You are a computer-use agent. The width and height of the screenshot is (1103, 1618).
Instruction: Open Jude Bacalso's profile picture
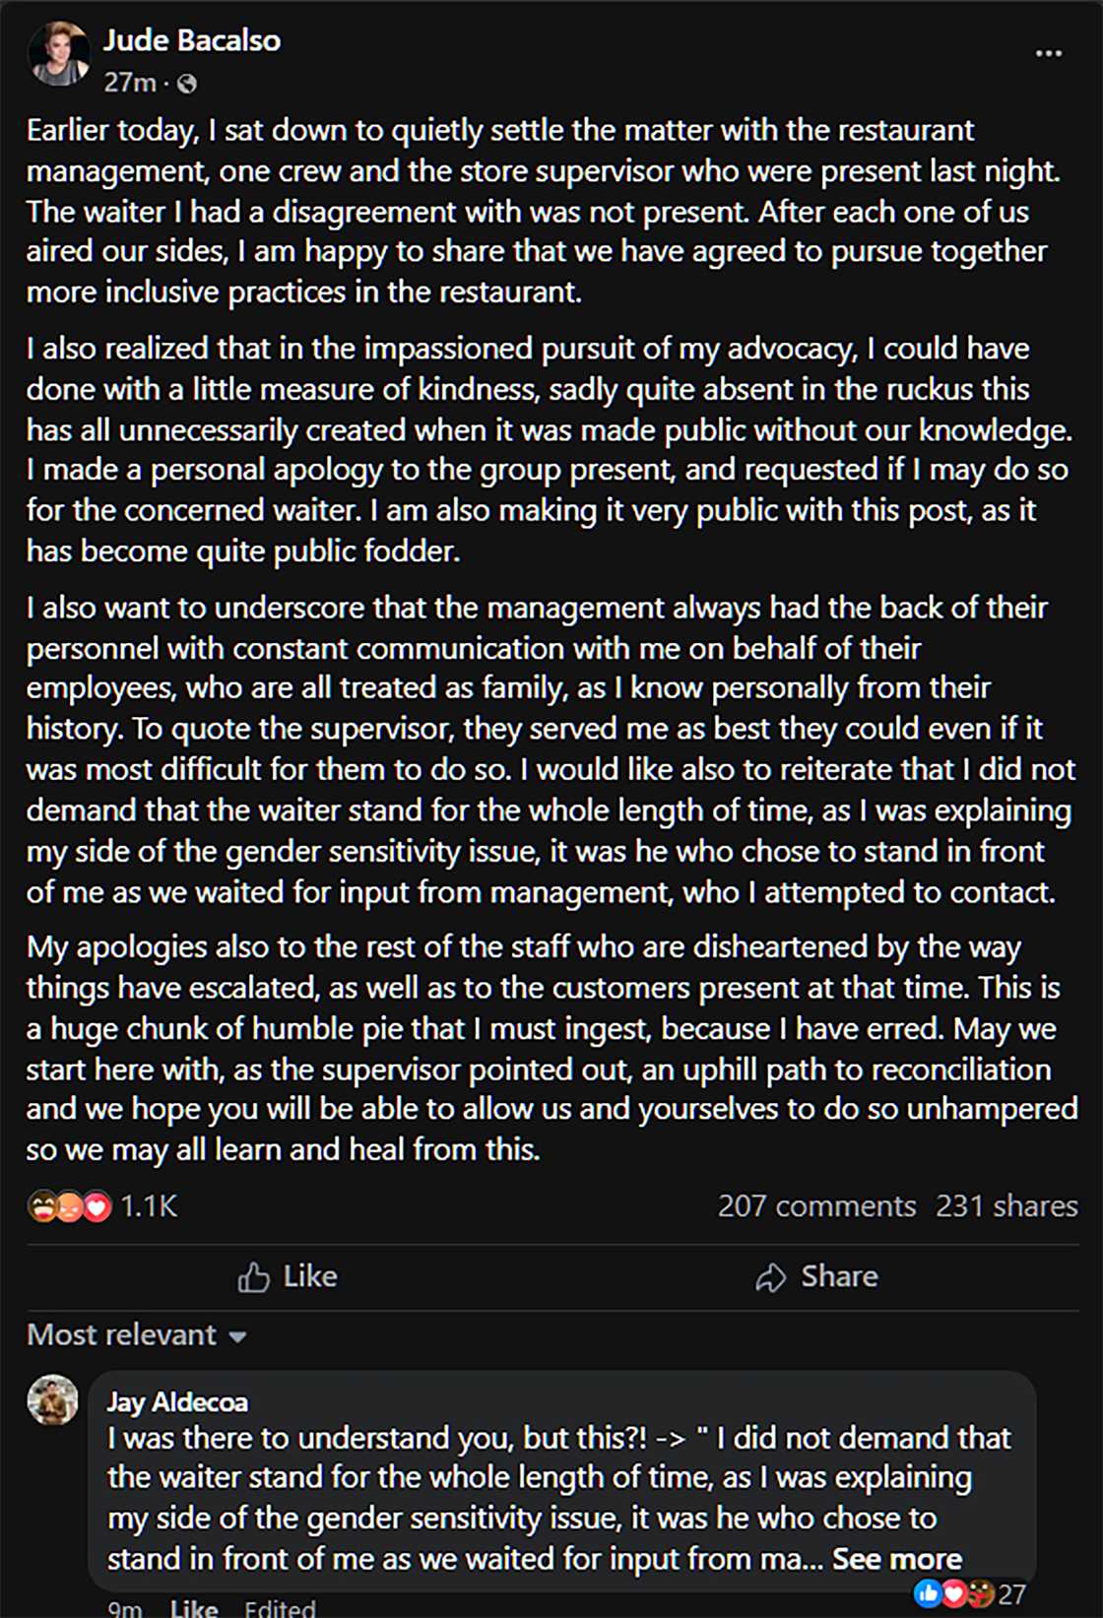58,55
